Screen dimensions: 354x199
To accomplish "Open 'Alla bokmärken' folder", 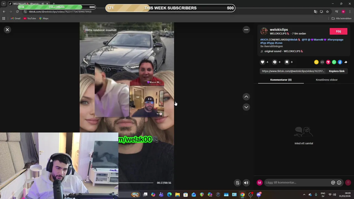I will (x=341, y=19).
